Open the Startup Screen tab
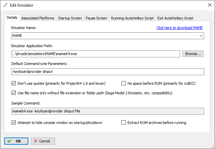Image resolution: width=215 pixels, height=149 pixels. click(70, 18)
